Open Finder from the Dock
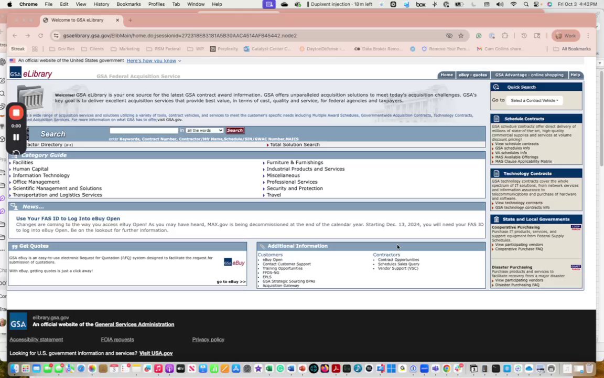This screenshot has height=378, width=604. point(14,369)
